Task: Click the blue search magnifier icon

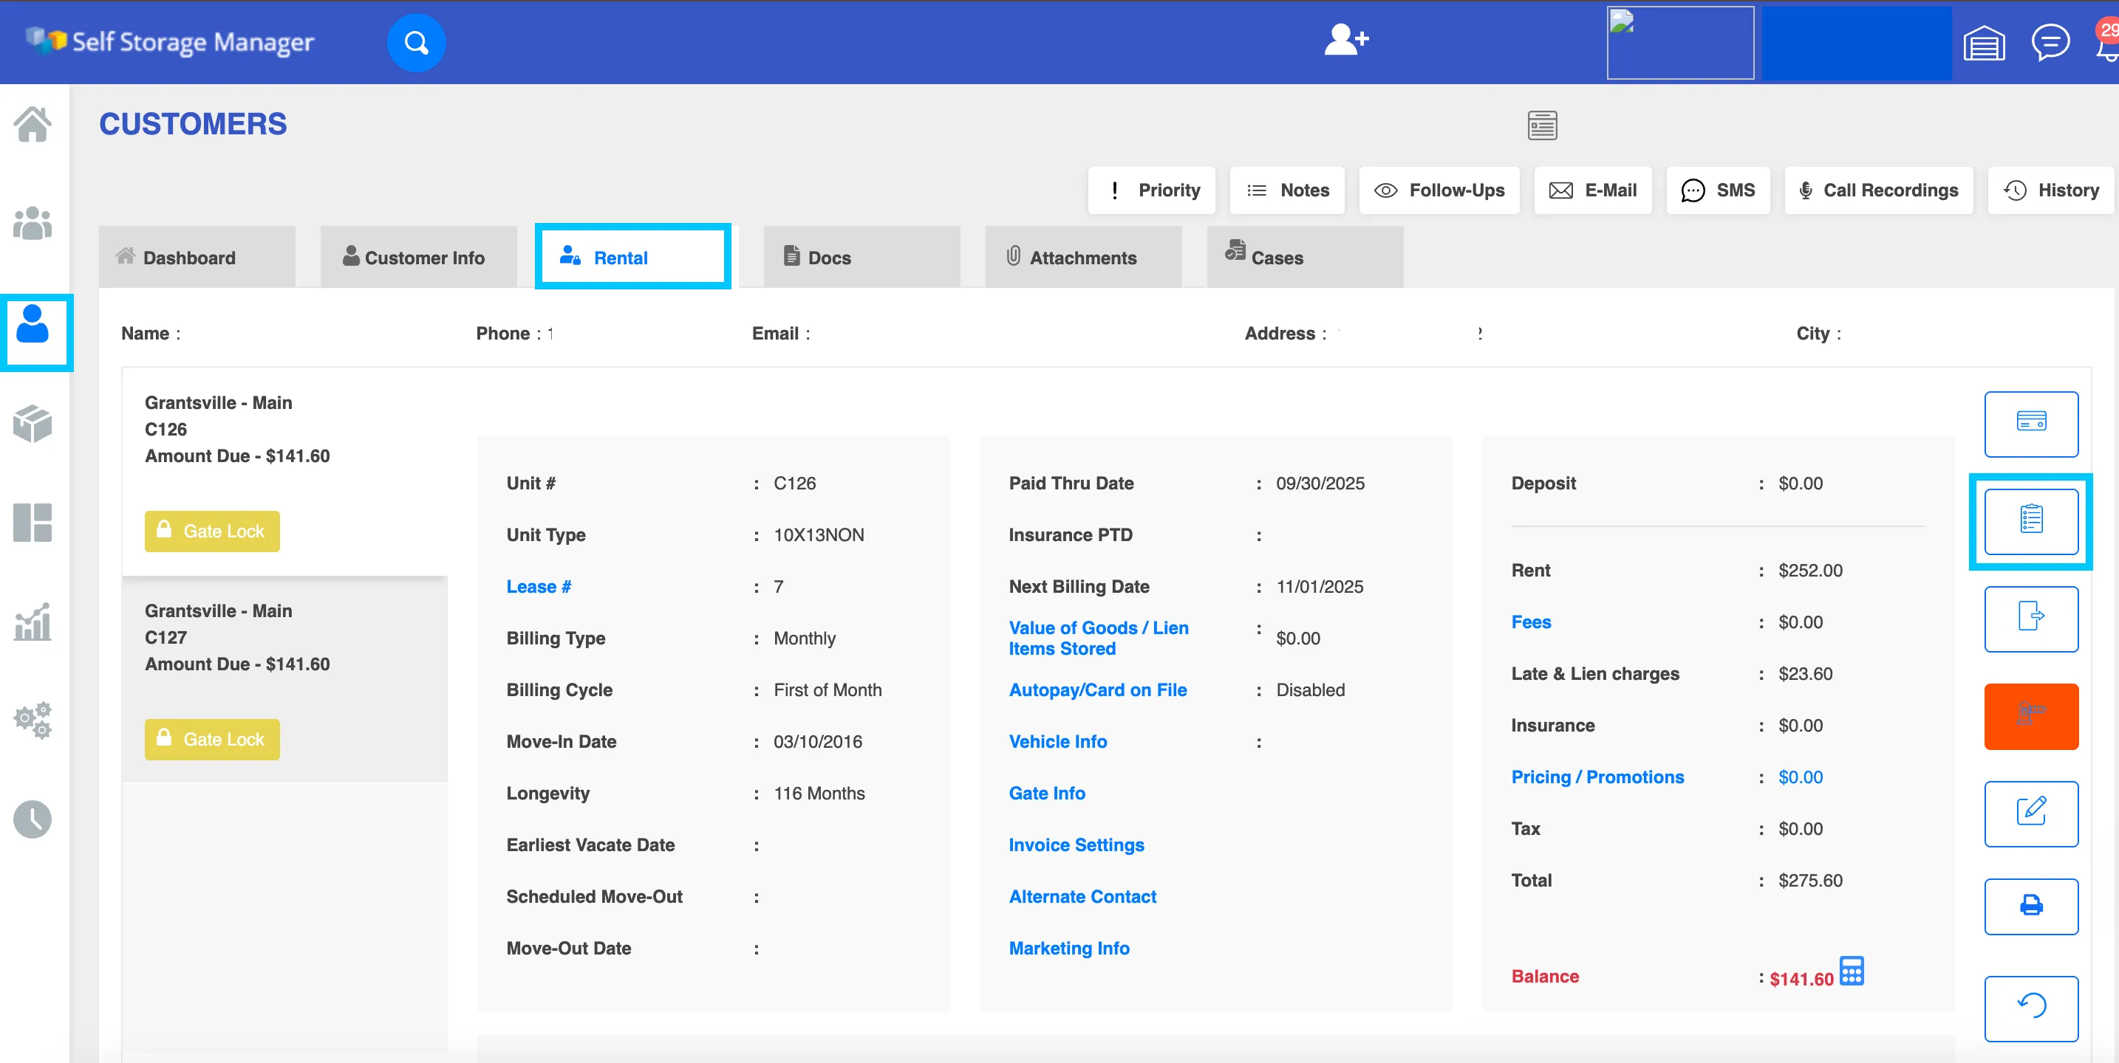Action: coord(416,42)
